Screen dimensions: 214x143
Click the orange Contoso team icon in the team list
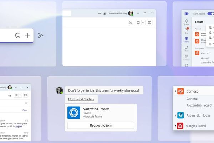180,91
